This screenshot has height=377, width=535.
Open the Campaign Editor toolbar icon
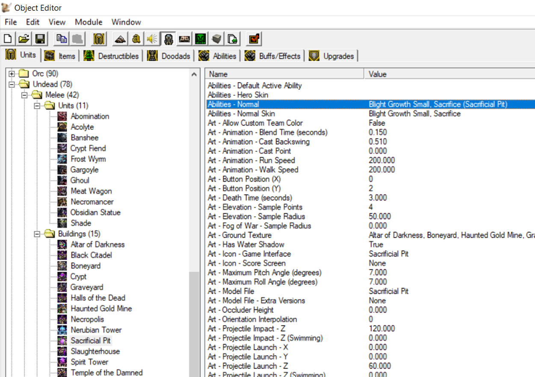[x=184, y=39]
